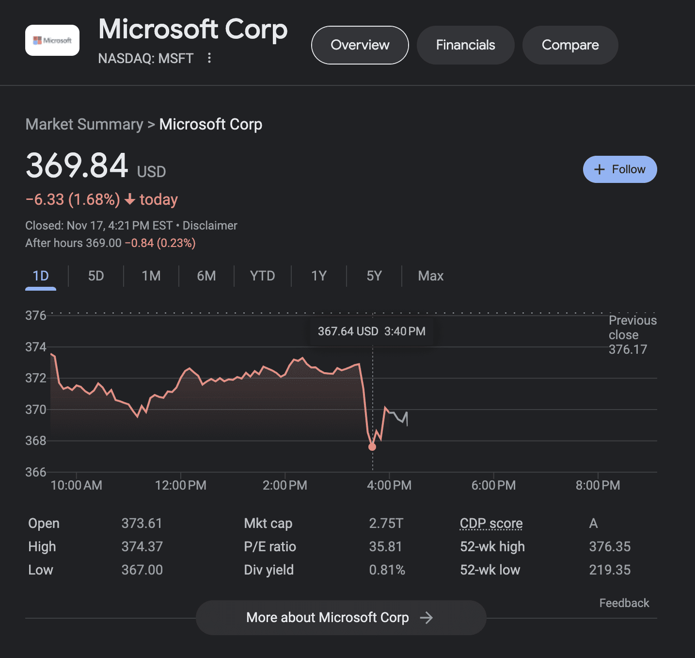Click the Follow button
This screenshot has height=658, width=695.
click(620, 169)
